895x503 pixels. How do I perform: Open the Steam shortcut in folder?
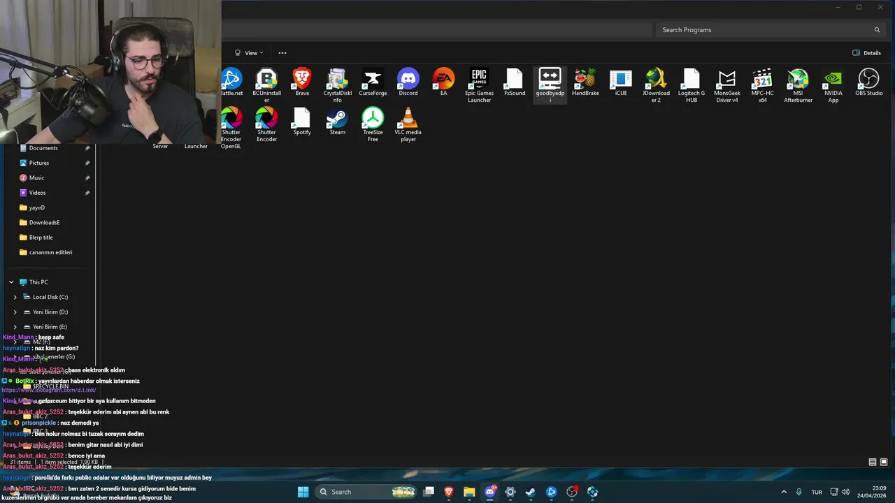point(337,121)
